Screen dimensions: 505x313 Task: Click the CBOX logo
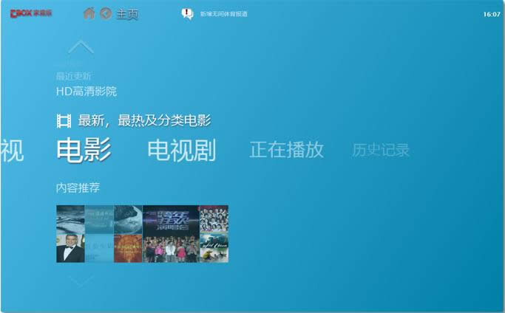click(31, 13)
